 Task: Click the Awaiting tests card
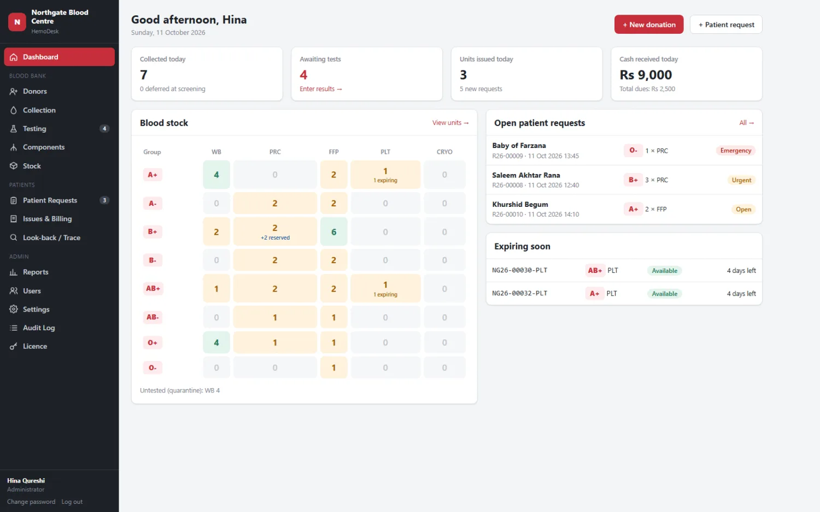[367, 74]
